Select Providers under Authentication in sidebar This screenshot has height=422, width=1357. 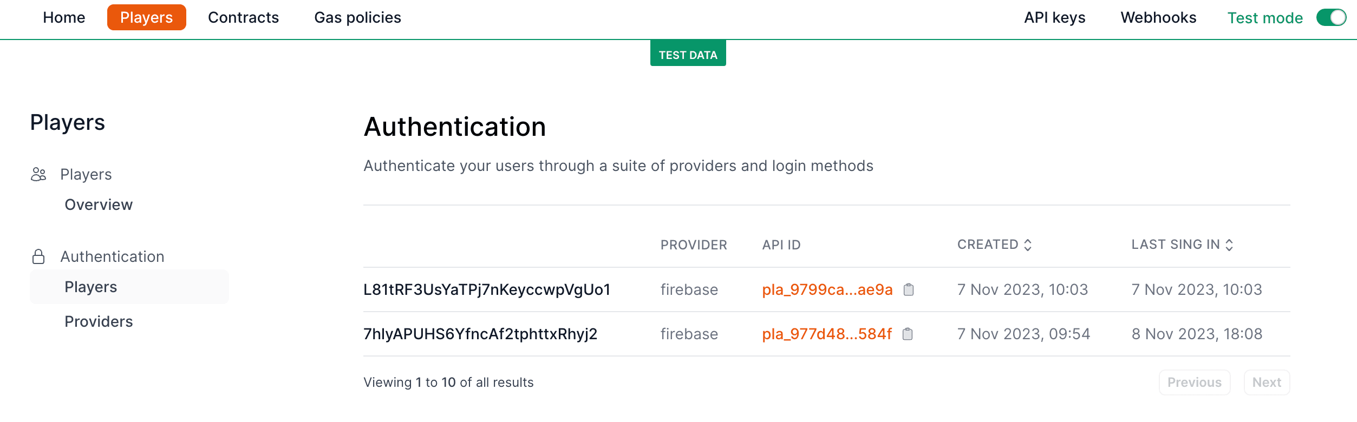pos(99,321)
